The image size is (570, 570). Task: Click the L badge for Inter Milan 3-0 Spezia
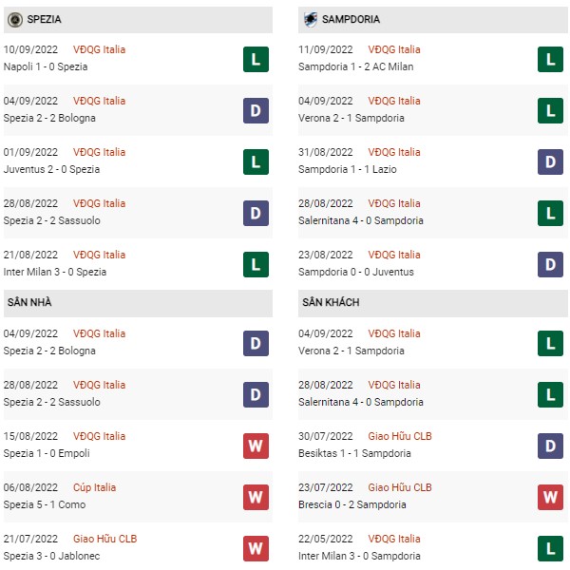click(x=256, y=264)
